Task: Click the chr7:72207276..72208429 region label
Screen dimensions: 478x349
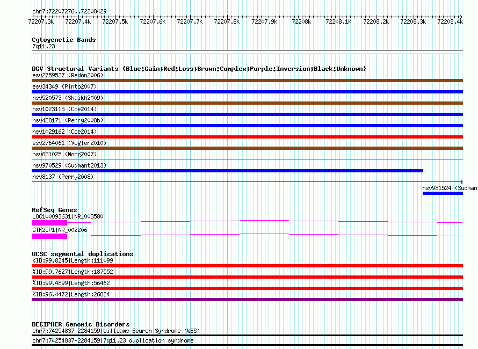Action: pos(69,12)
